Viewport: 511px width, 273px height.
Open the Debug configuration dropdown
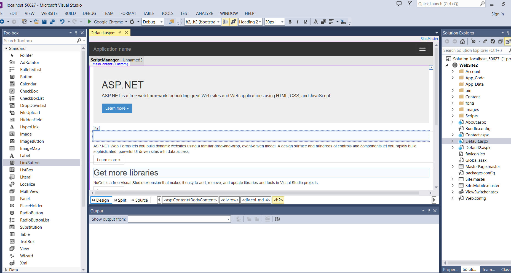[x=161, y=22]
